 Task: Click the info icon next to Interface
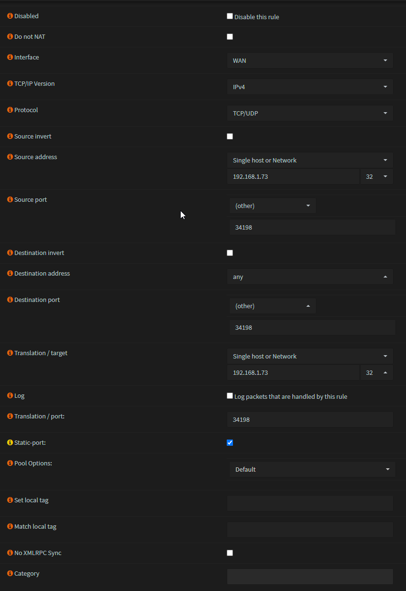(x=10, y=58)
